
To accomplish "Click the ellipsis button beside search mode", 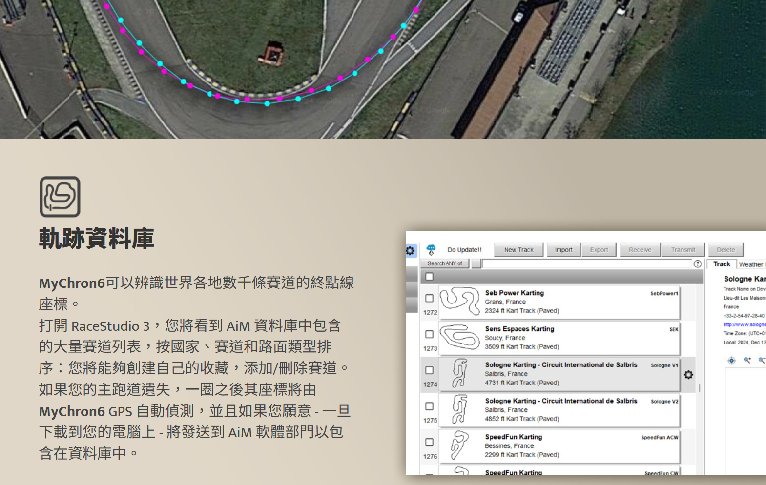I will pos(476,263).
